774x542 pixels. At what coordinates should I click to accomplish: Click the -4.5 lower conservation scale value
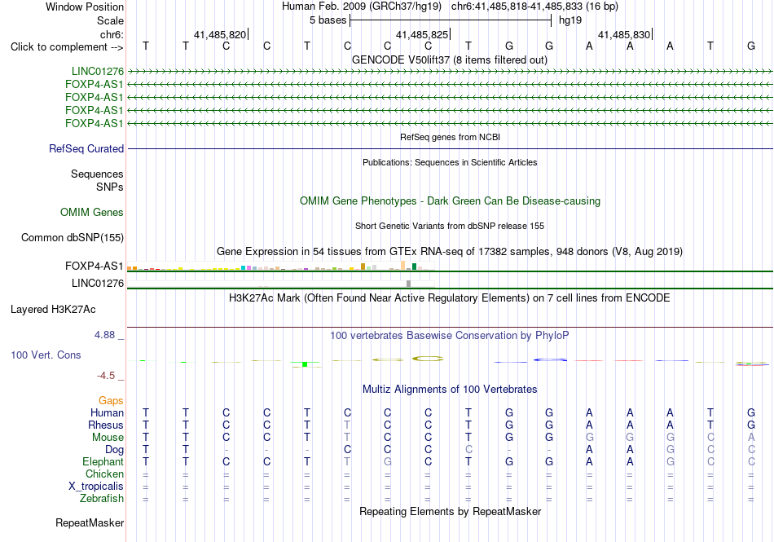click(x=106, y=376)
